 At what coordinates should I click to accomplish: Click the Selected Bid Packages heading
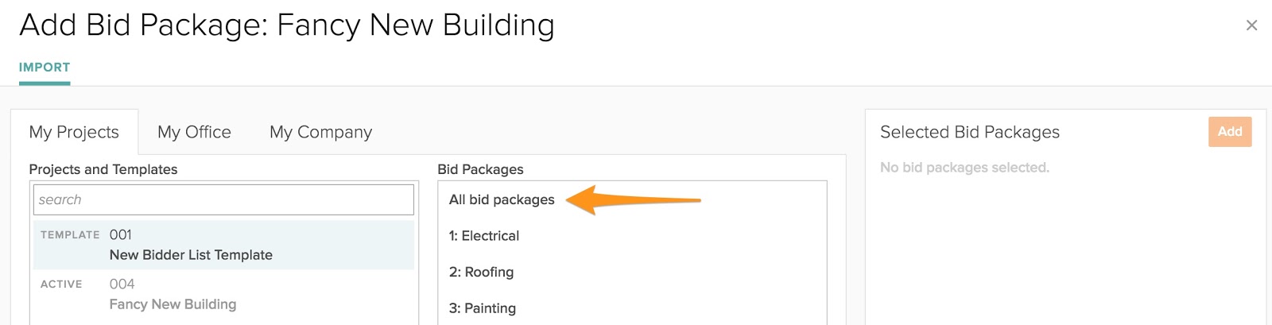[x=969, y=132]
